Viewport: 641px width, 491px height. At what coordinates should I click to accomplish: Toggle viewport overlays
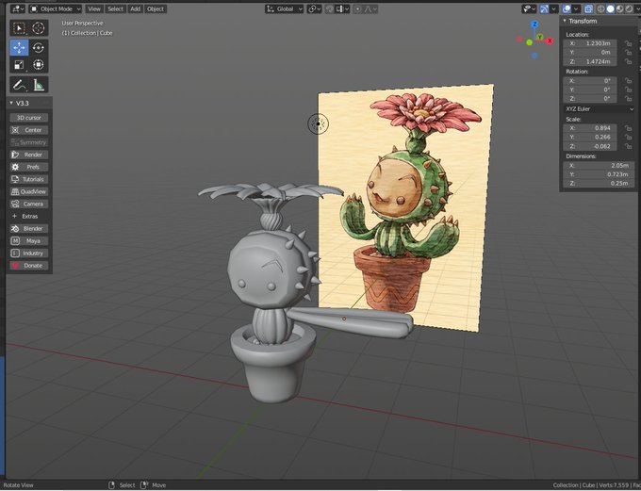pos(567,8)
